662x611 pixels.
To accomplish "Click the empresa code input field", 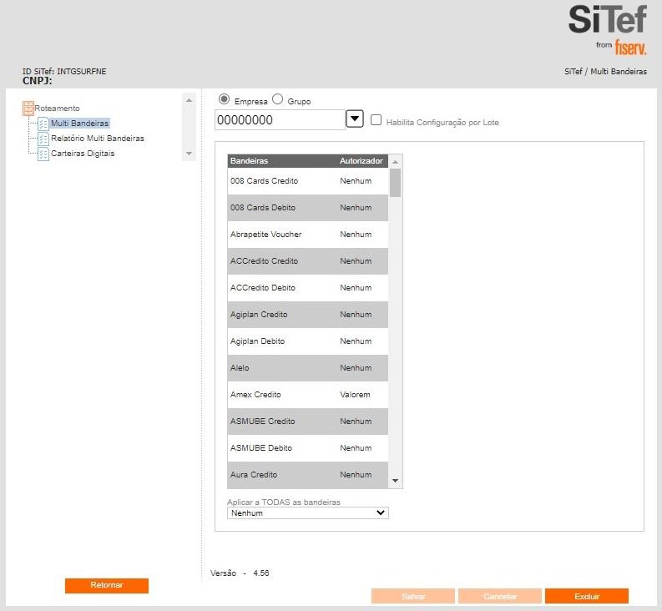I will (x=280, y=120).
